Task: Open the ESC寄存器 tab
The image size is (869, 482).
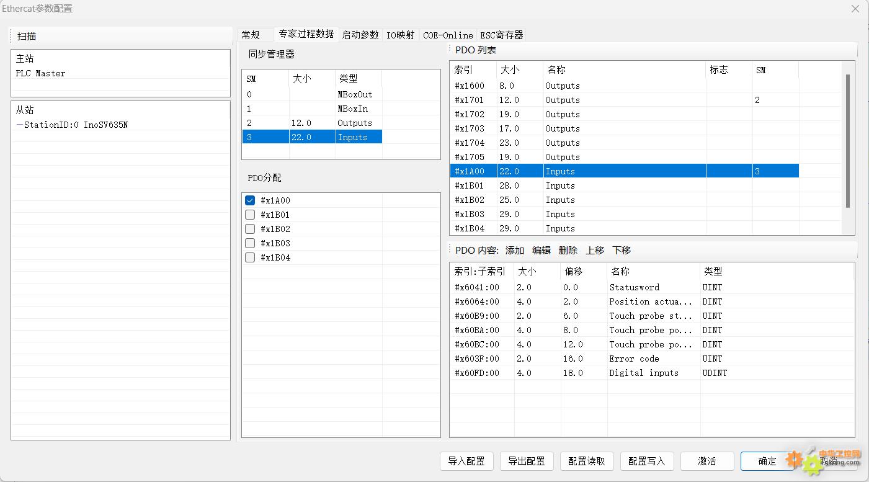Action: [502, 35]
